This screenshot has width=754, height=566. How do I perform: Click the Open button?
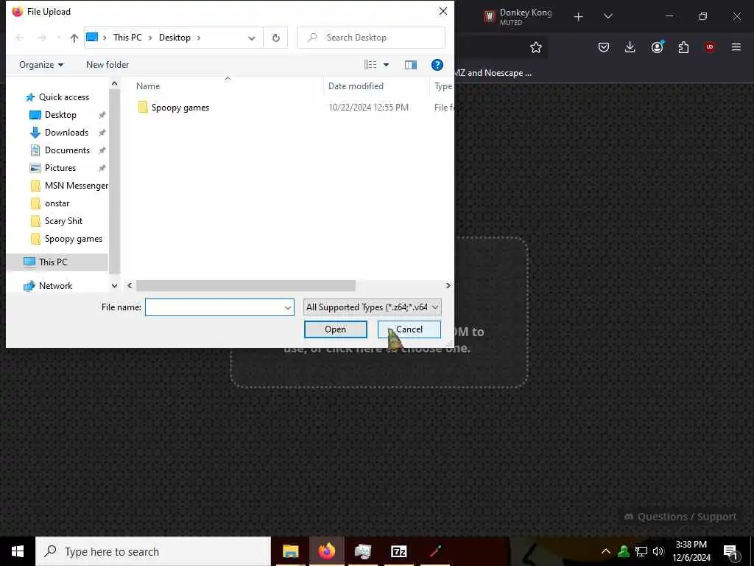335,329
